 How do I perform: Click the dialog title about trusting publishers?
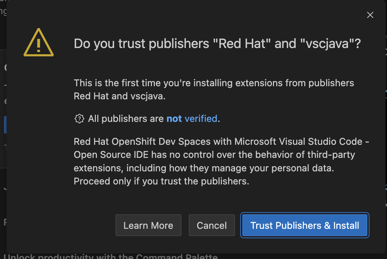pos(217,44)
